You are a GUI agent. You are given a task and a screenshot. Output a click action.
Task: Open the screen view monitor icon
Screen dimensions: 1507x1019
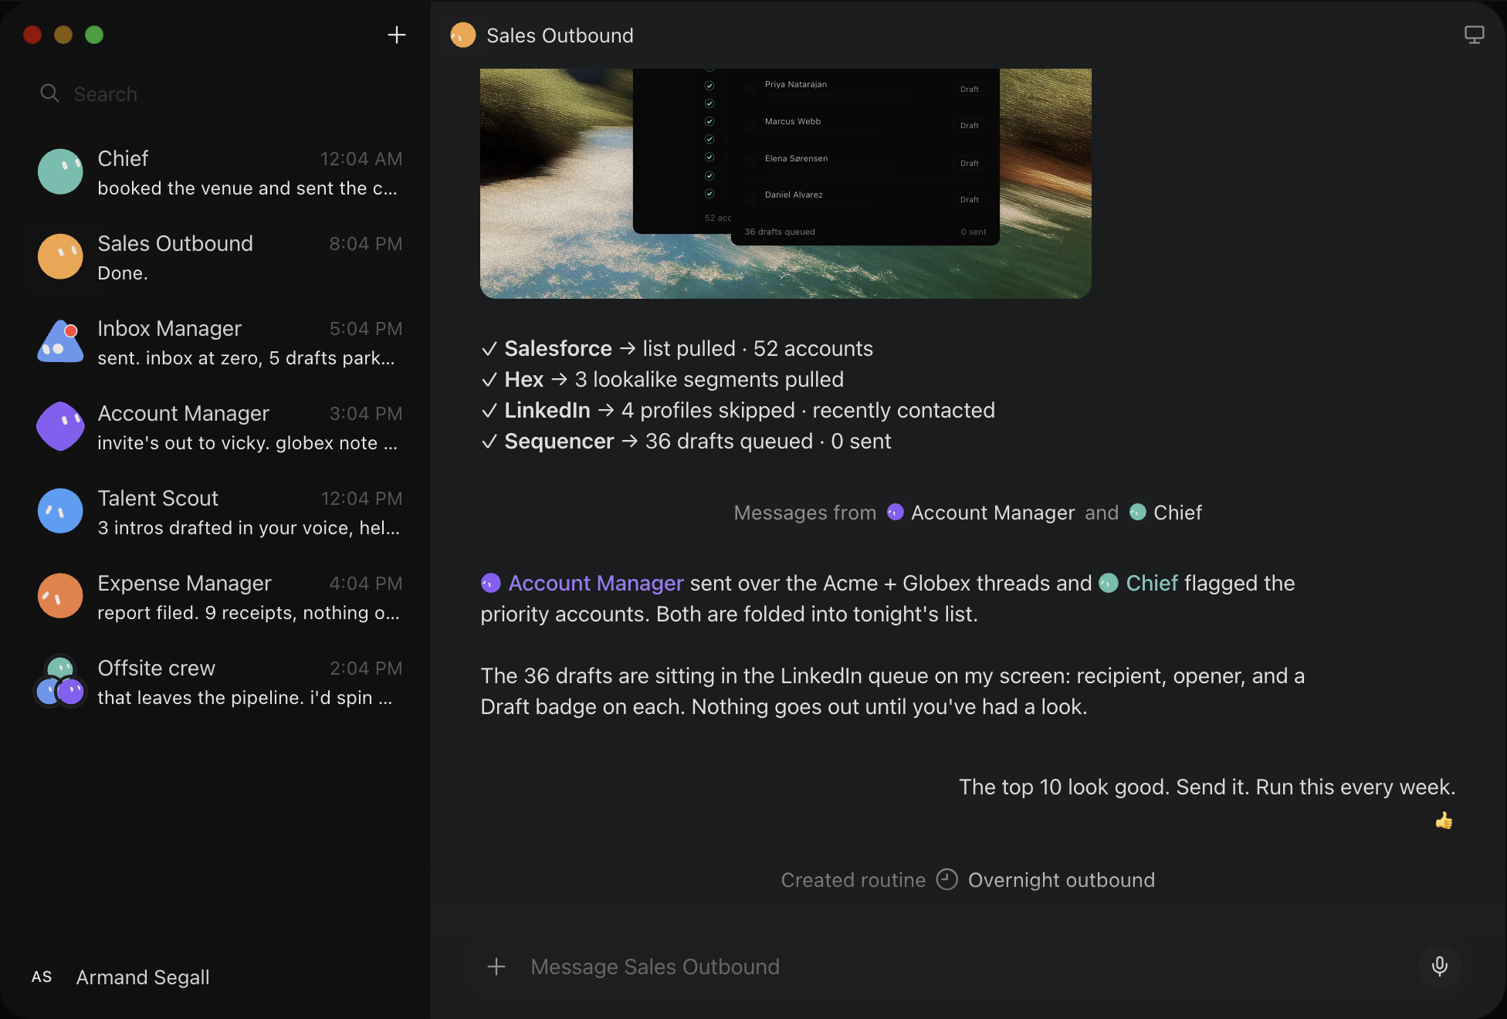1474,35
